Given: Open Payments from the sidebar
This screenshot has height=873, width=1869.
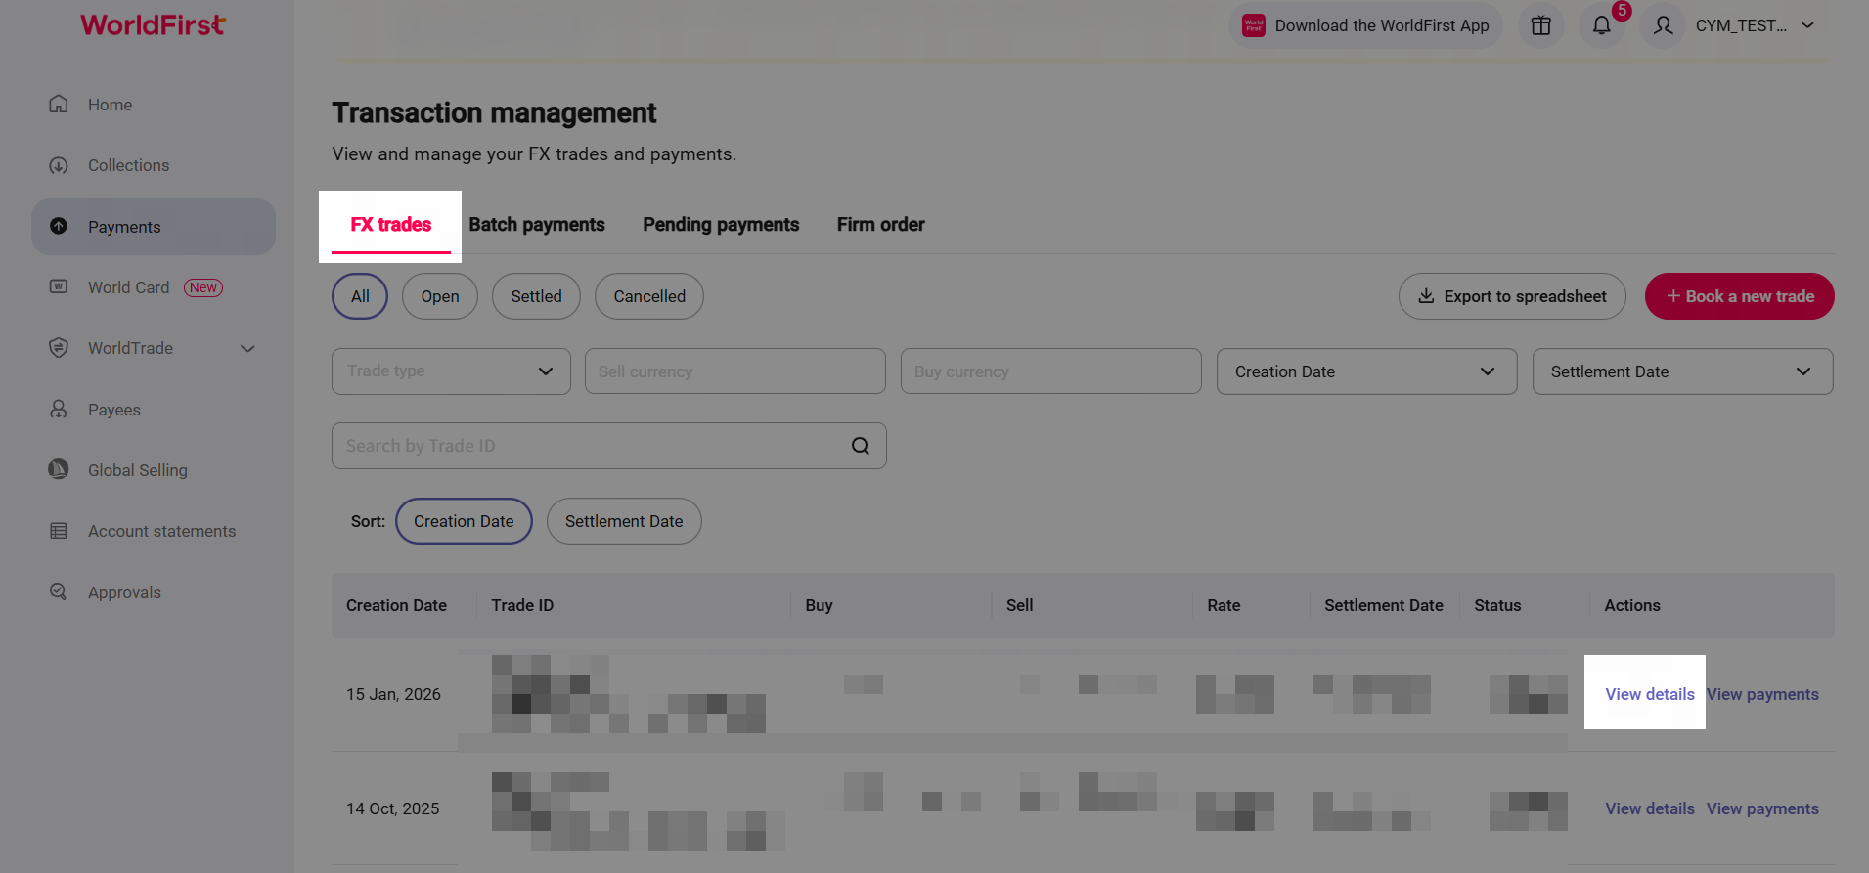Looking at the screenshot, I should click(x=154, y=227).
